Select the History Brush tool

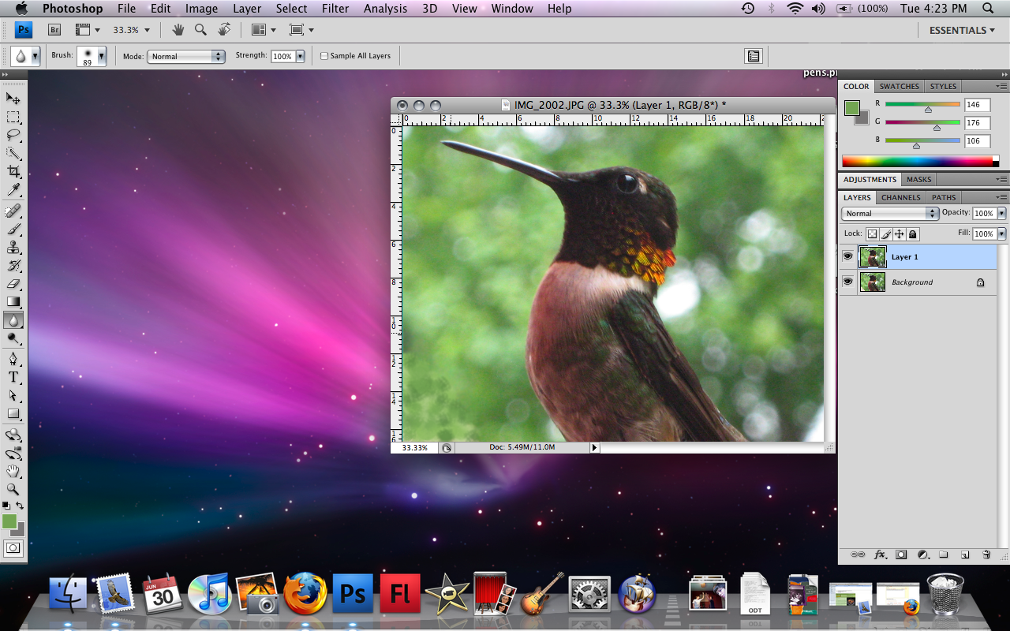click(13, 265)
